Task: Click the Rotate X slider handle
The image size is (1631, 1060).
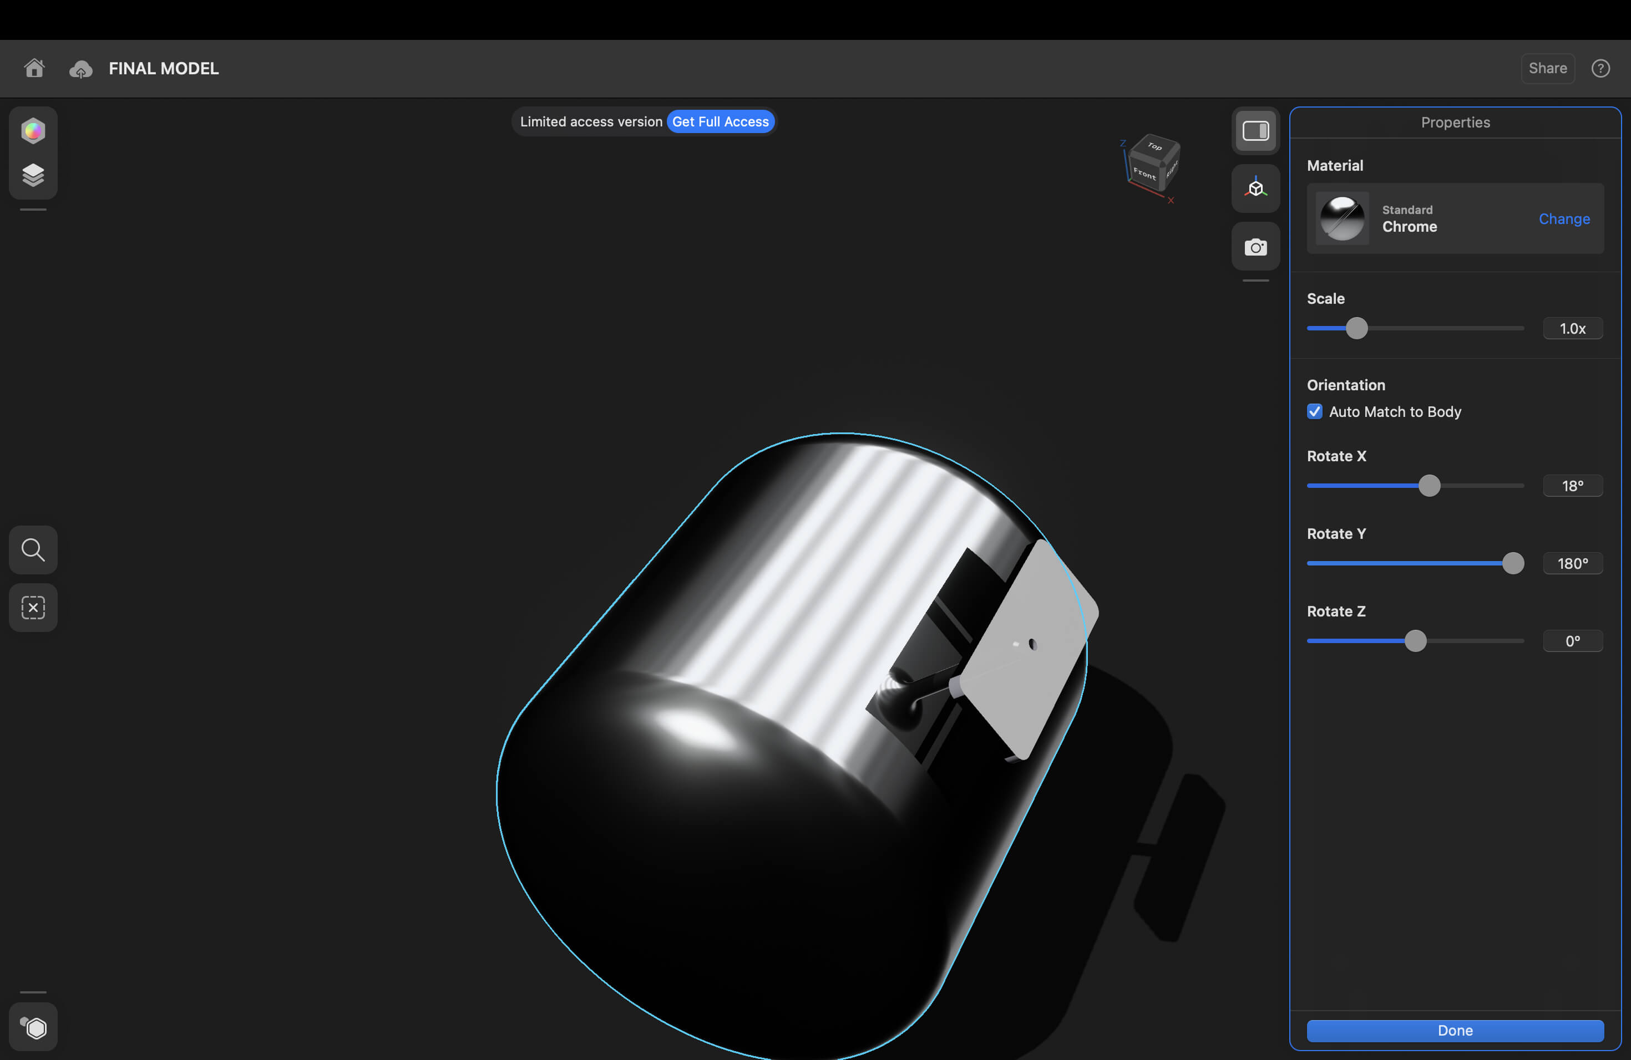Action: point(1429,486)
